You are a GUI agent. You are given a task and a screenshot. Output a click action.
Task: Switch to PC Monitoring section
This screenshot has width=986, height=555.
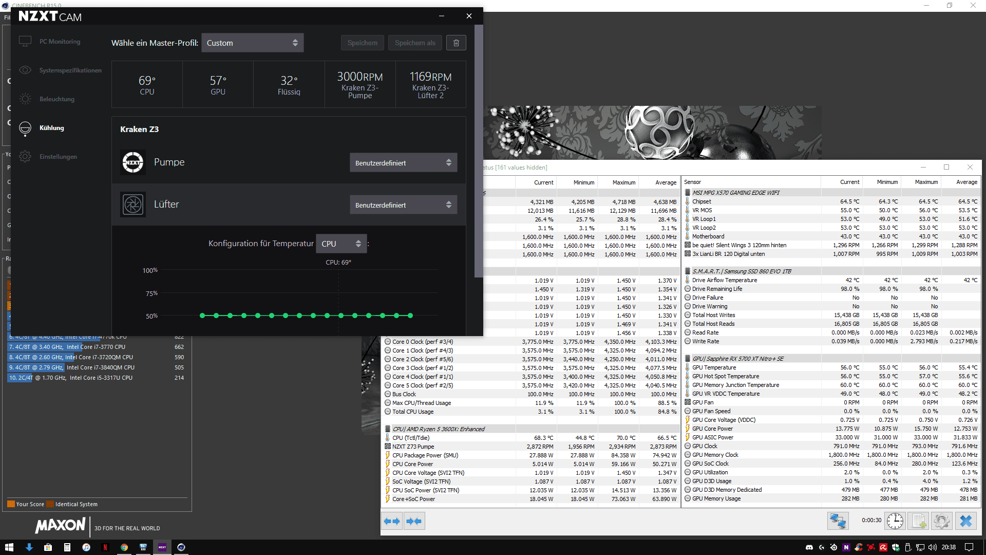click(60, 42)
